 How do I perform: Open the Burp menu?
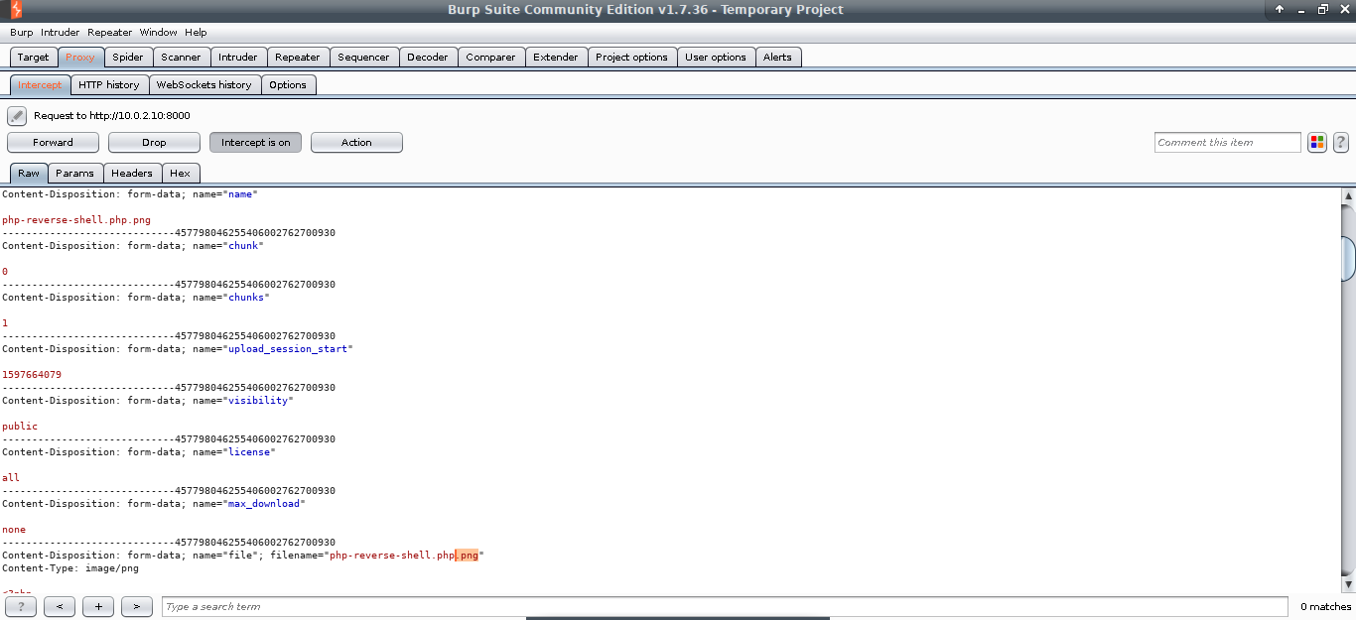[x=21, y=33]
